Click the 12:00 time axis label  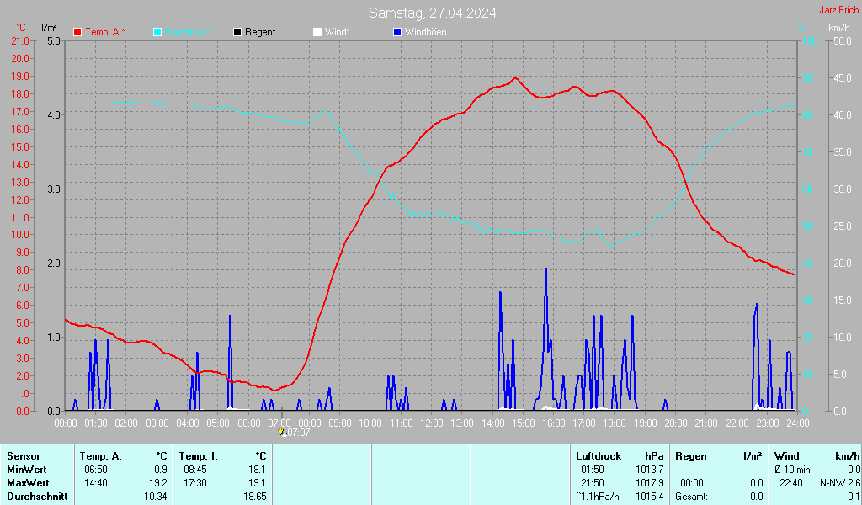coord(431,423)
